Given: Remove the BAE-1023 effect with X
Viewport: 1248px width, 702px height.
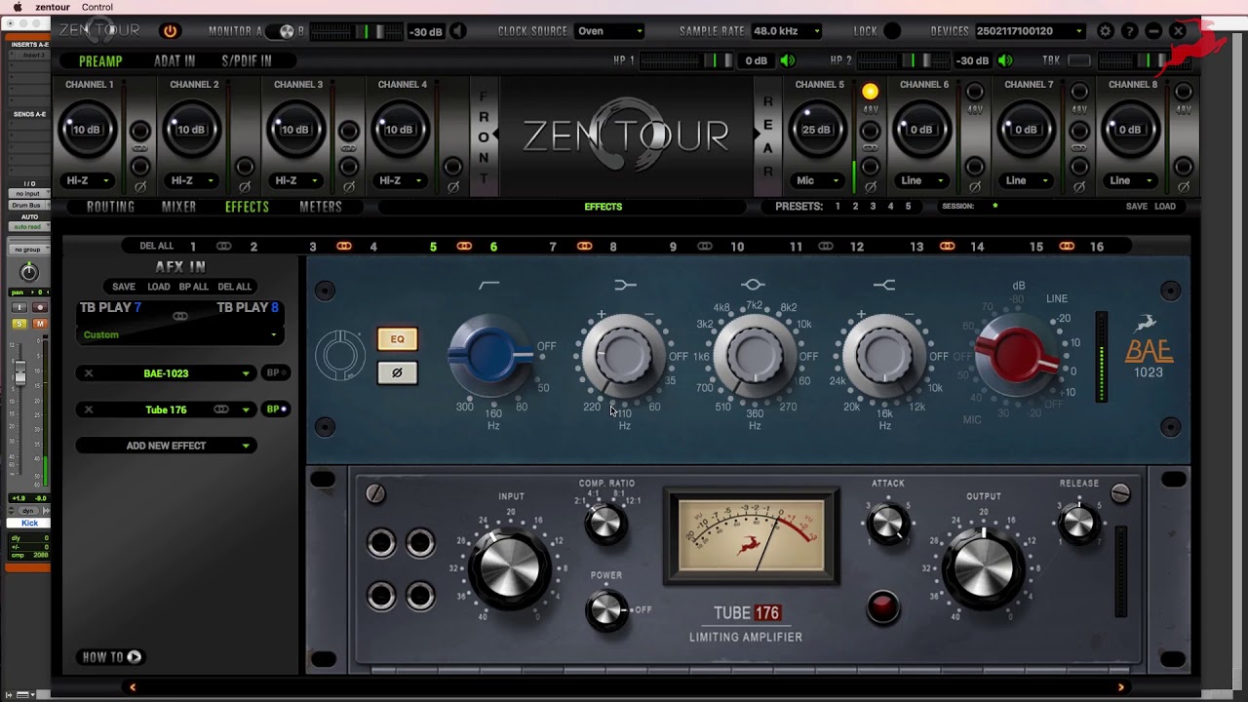Looking at the screenshot, I should (88, 373).
